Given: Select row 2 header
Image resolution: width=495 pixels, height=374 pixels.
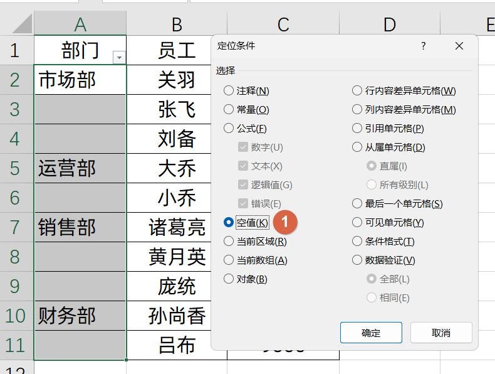Looking at the screenshot, I should [16, 80].
